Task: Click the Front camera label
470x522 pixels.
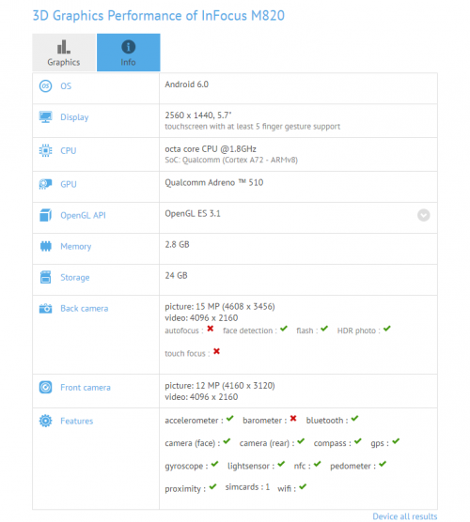Action: [x=86, y=388]
